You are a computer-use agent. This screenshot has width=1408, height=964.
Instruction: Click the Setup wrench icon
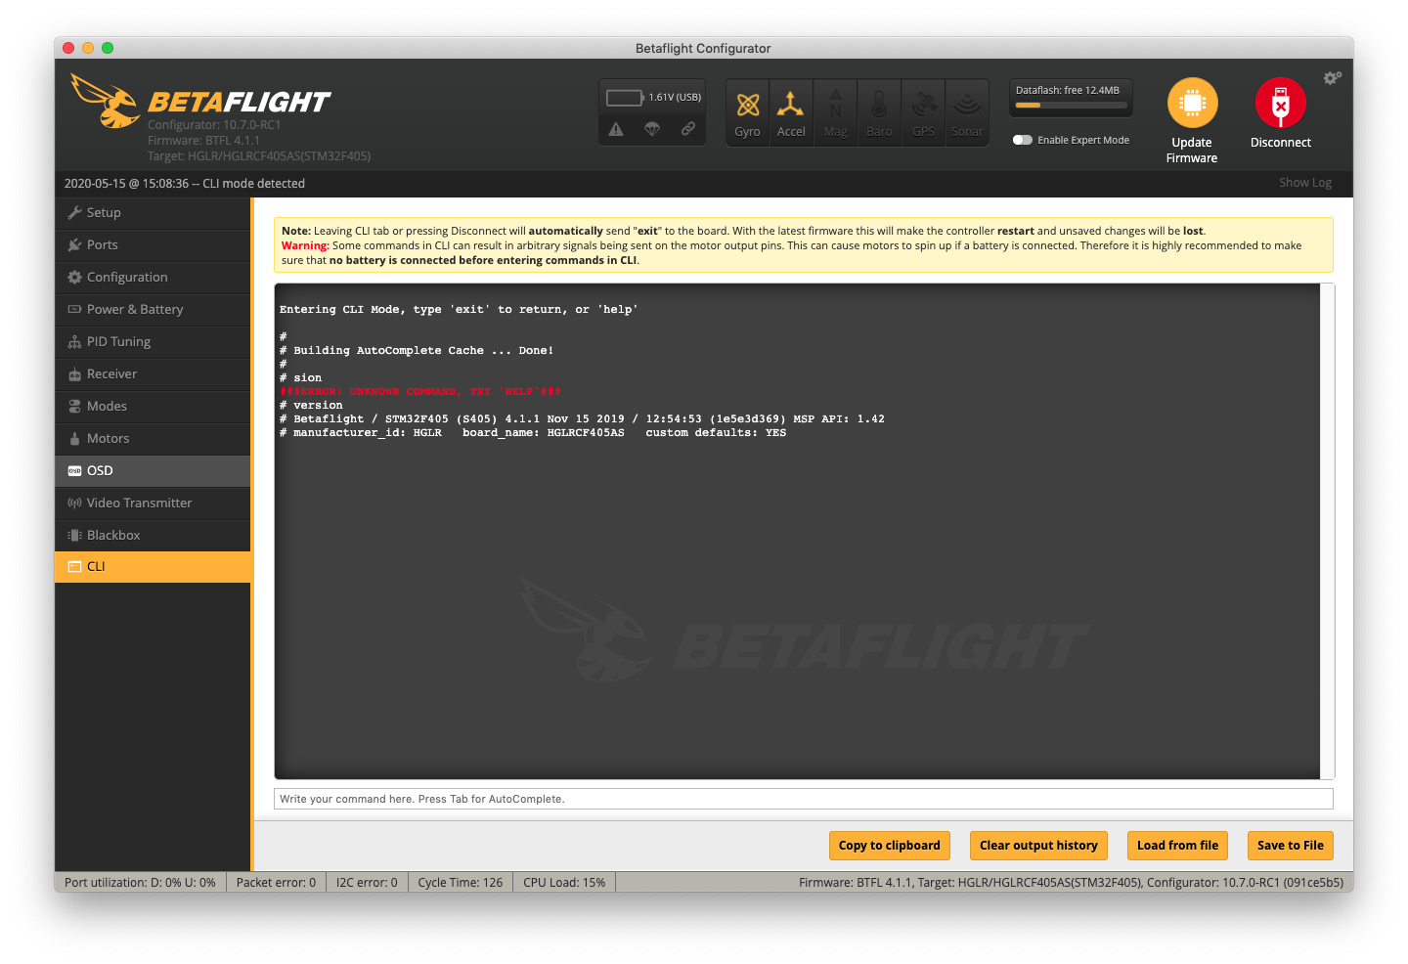(74, 212)
